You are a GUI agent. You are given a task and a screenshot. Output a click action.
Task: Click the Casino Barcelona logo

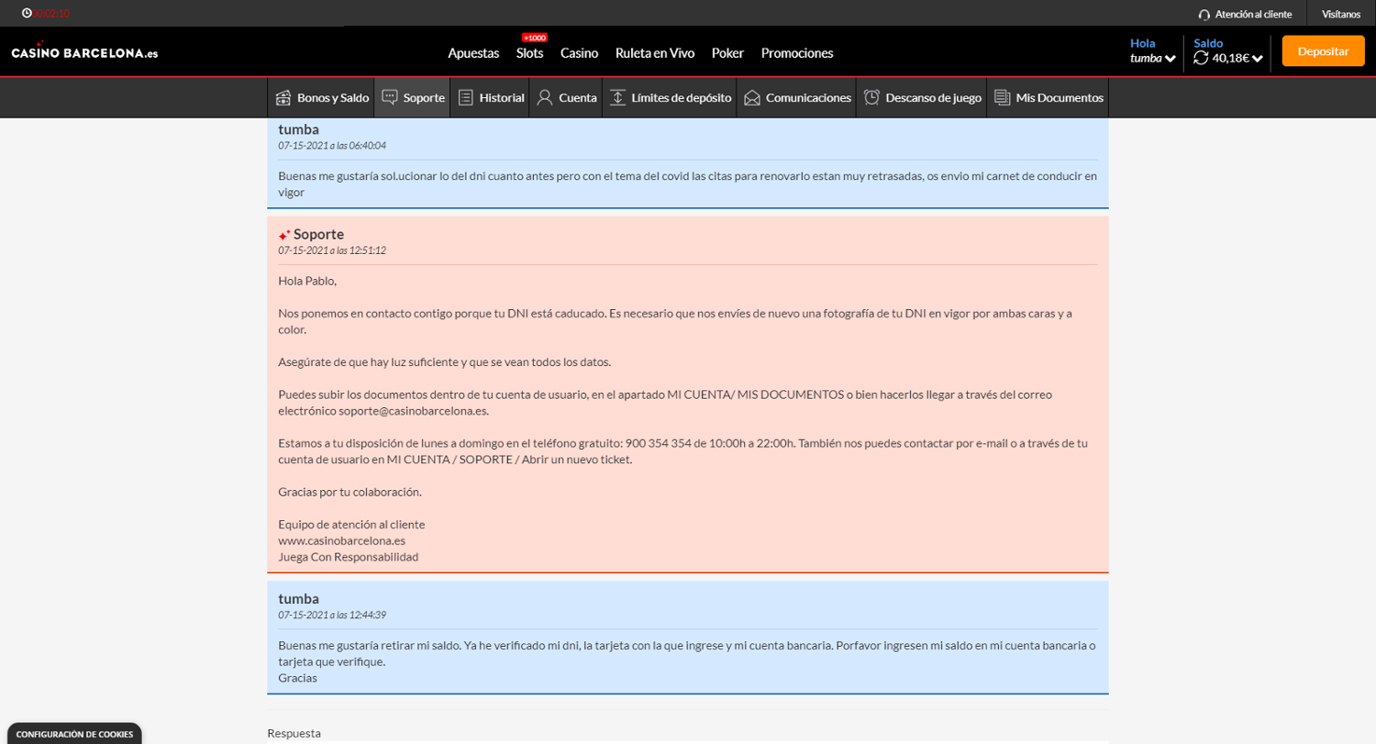pyautogui.click(x=84, y=52)
